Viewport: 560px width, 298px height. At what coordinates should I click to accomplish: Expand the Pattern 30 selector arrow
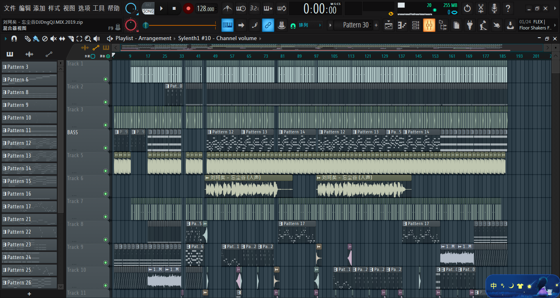(330, 25)
